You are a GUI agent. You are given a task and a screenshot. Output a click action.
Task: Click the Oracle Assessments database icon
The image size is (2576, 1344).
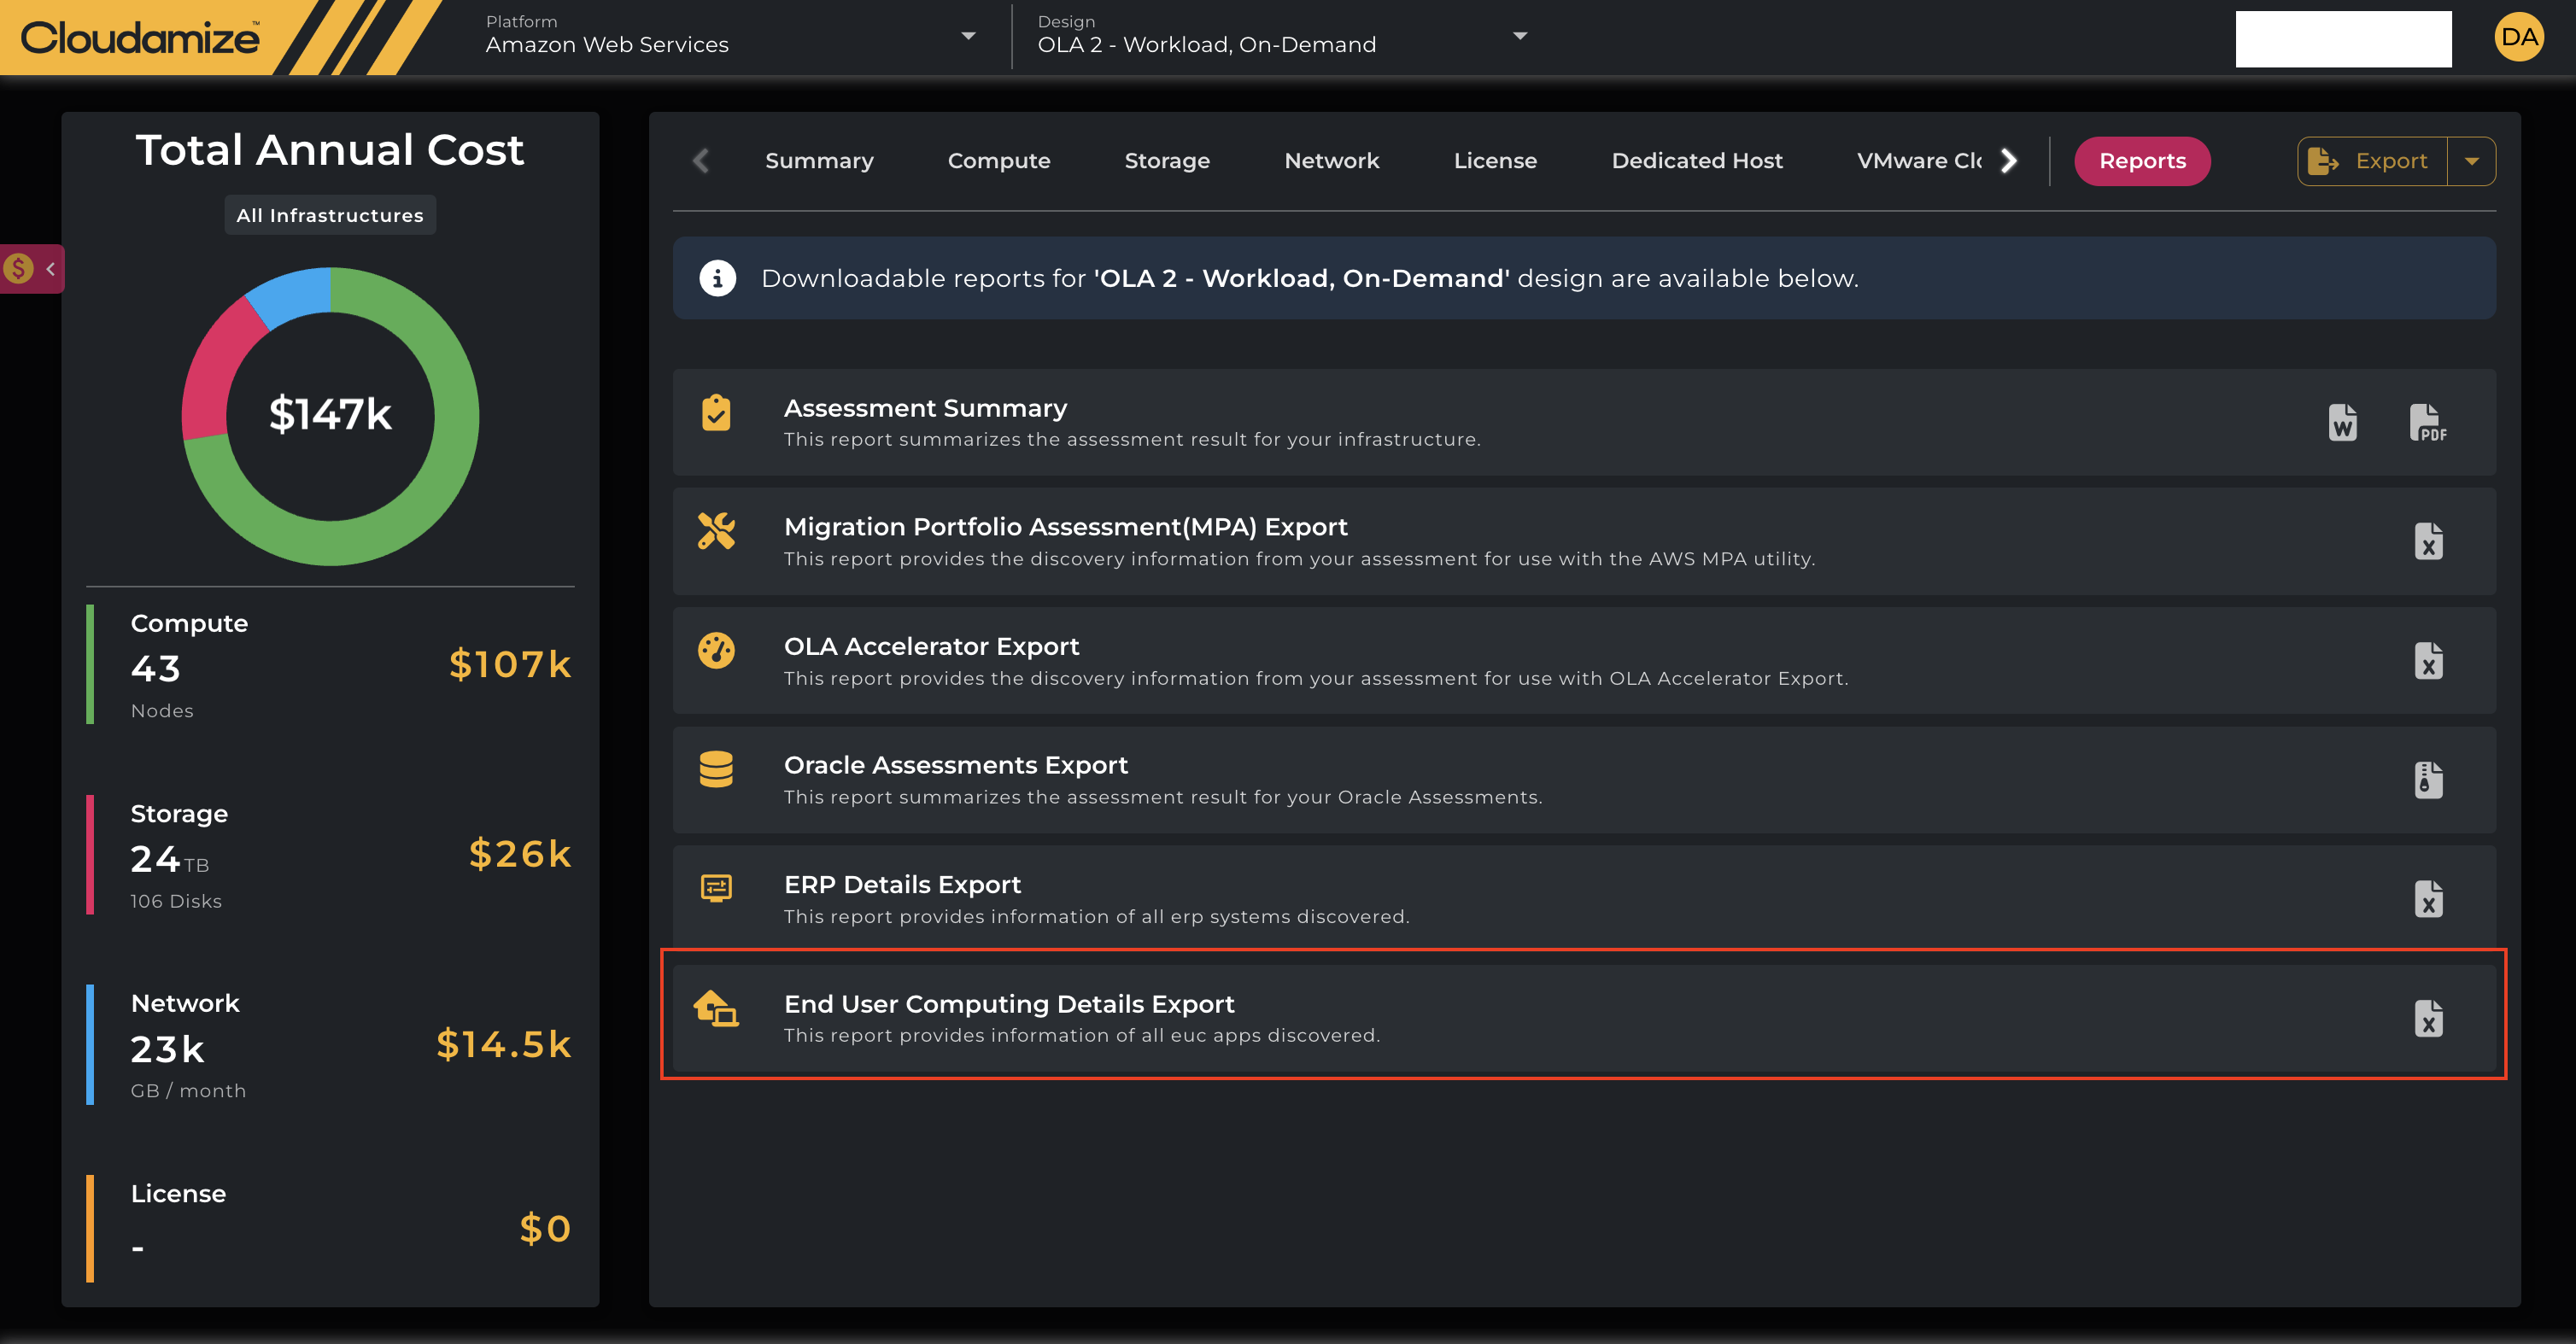[x=716, y=769]
